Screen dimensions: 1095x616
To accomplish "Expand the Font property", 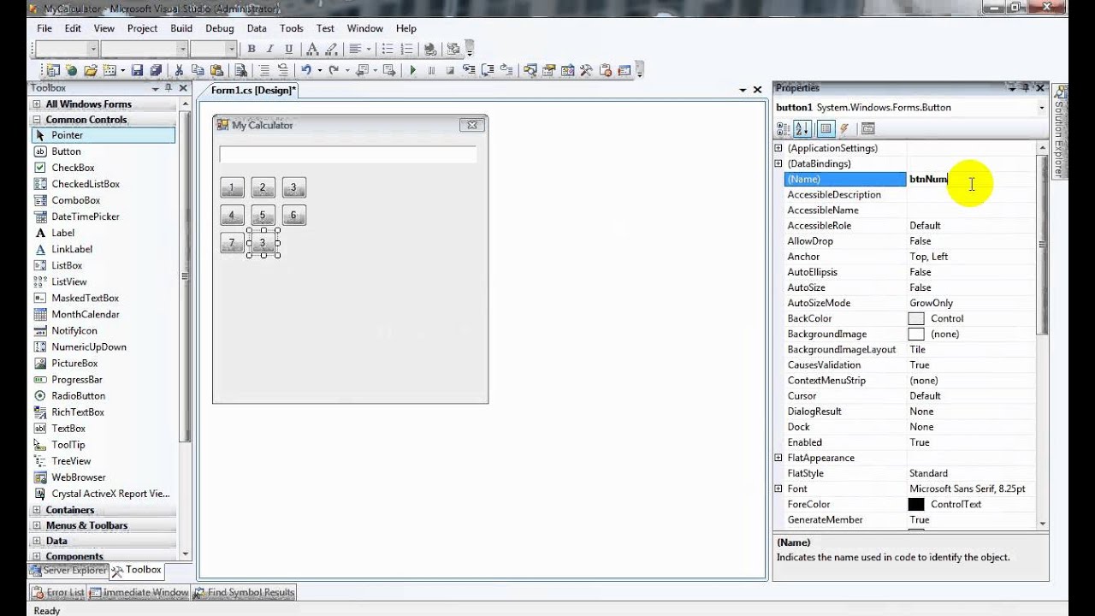I will [x=778, y=489].
